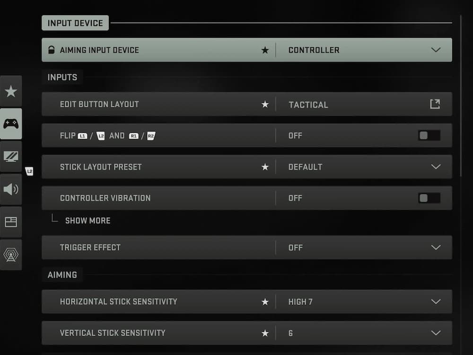
Task: Toggle the Flip L1/L2 and R1/R2 switch
Action: click(x=429, y=136)
